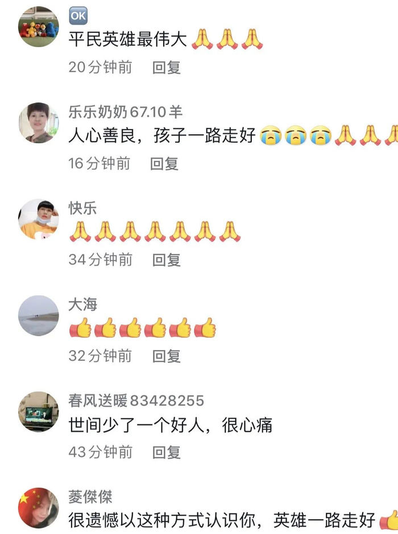Select the comment text 平民英雄最伟大
Viewport: 398px width, 534px height.
pyautogui.click(x=127, y=39)
